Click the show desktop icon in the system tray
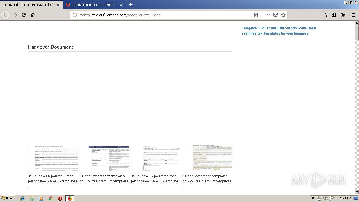Viewport: 359px width, 202px height. click(356, 198)
